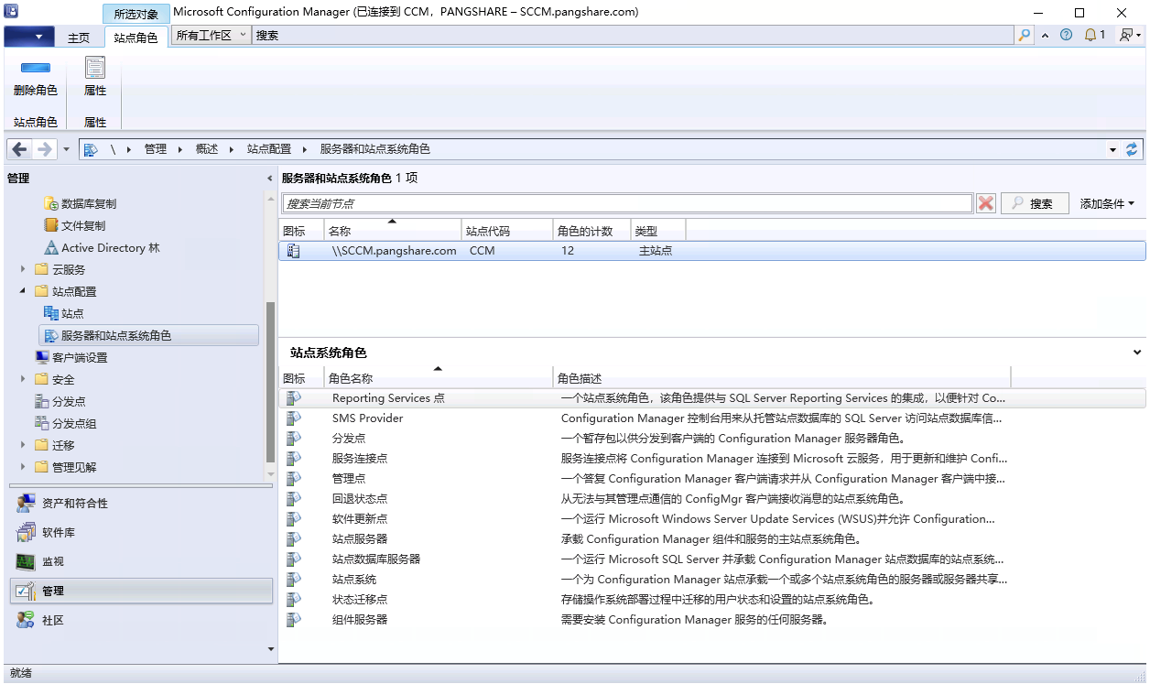The height and width of the screenshot is (684, 1150).
Task: Open the 管理 workspace
Action: coord(141,591)
